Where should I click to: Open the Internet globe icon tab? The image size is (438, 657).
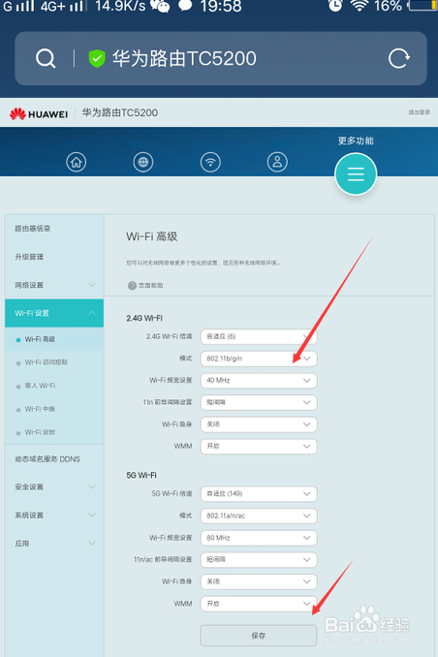(143, 162)
